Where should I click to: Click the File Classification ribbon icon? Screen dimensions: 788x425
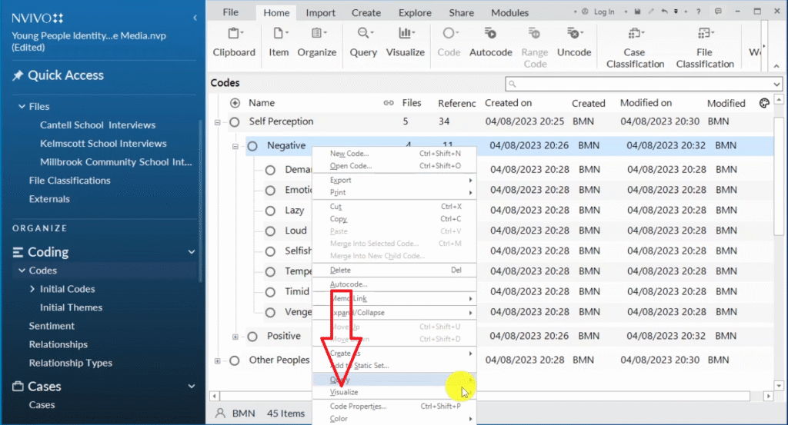point(704,35)
